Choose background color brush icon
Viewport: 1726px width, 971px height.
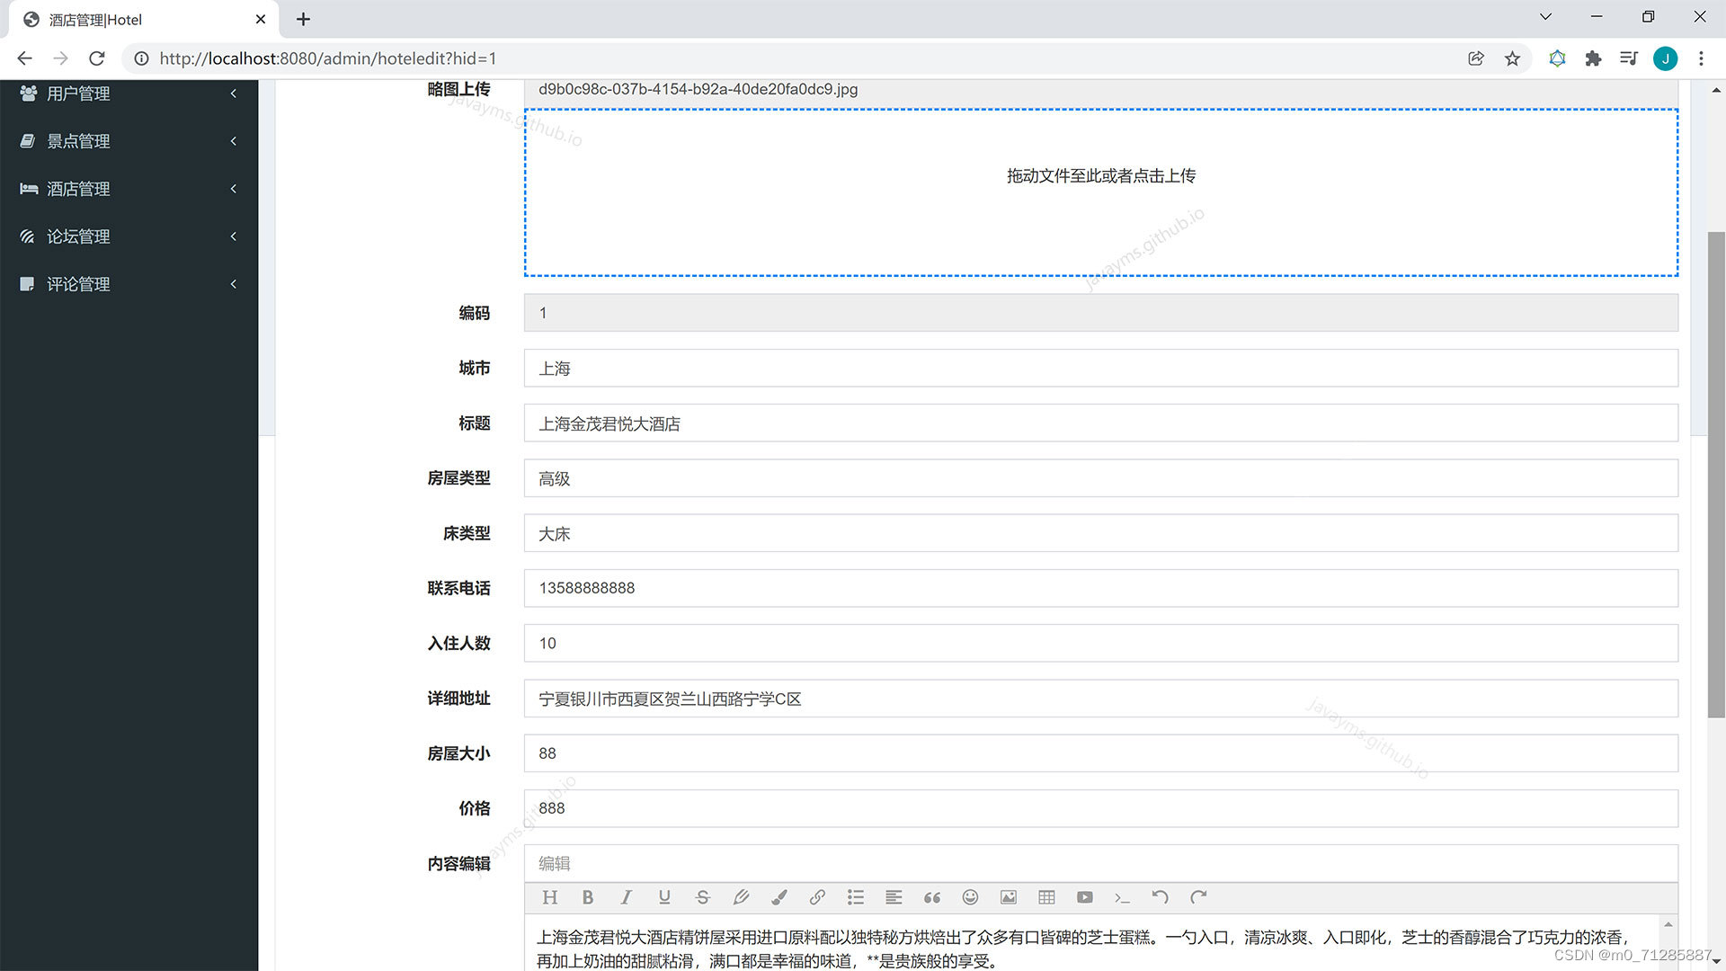pyautogui.click(x=779, y=897)
